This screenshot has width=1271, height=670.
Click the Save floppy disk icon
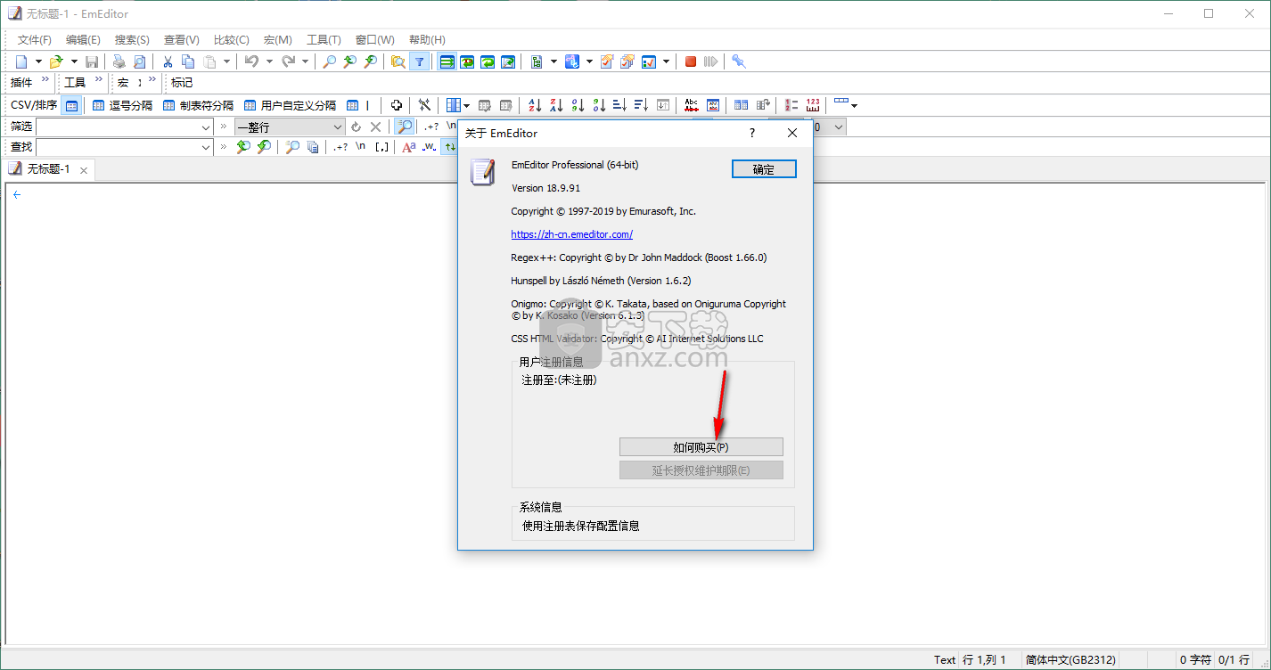(x=92, y=61)
